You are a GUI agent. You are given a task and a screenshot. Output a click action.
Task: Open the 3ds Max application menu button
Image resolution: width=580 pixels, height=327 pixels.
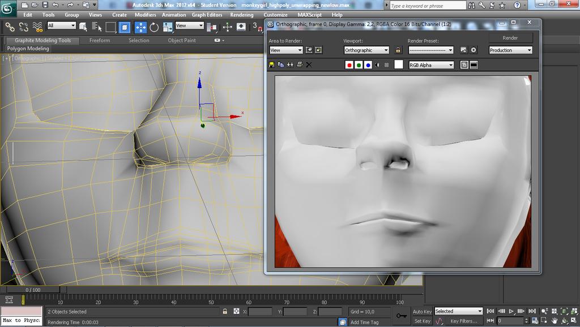[x=8, y=8]
